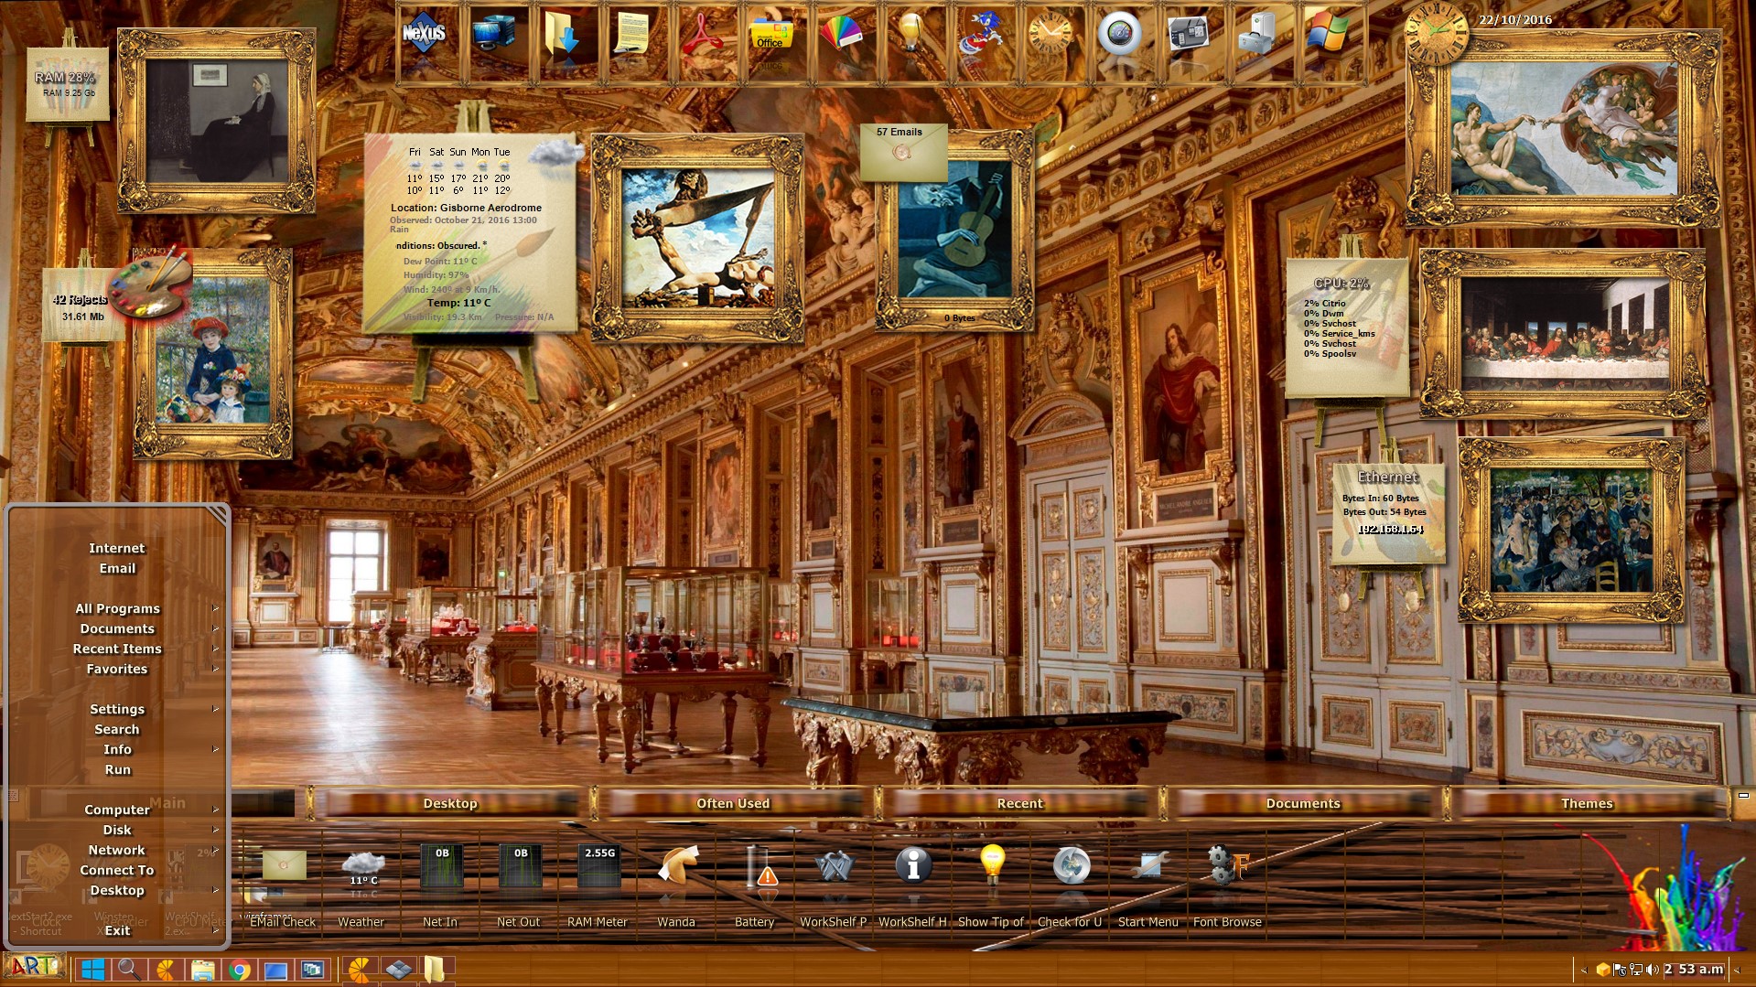Click the Last Supper painting thumbnail

click(1563, 334)
